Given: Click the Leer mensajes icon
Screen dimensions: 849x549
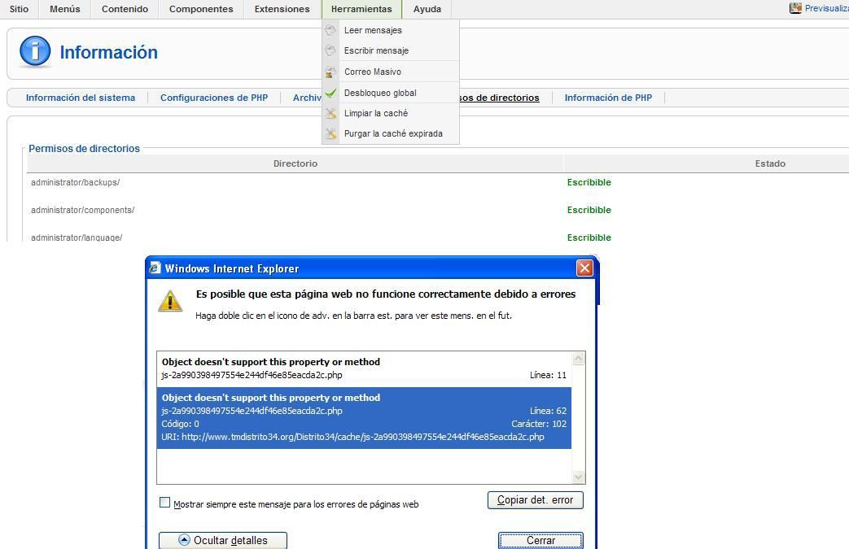Looking at the screenshot, I should click(x=330, y=30).
